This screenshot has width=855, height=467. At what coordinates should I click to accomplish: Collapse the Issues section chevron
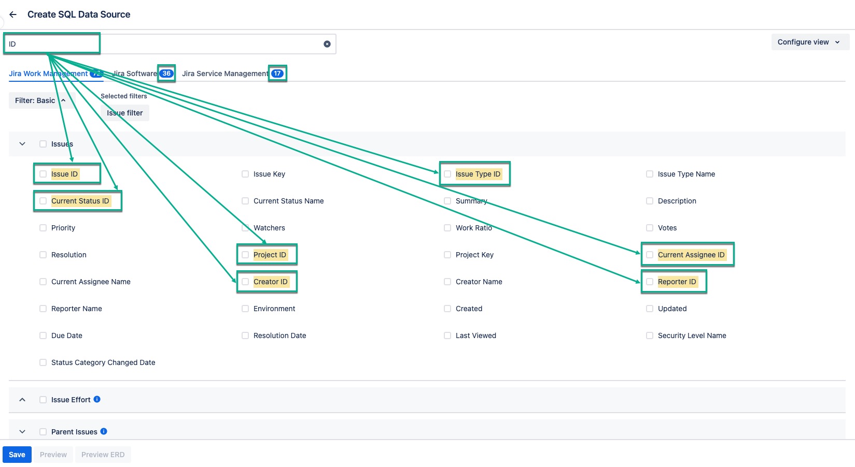(x=22, y=144)
